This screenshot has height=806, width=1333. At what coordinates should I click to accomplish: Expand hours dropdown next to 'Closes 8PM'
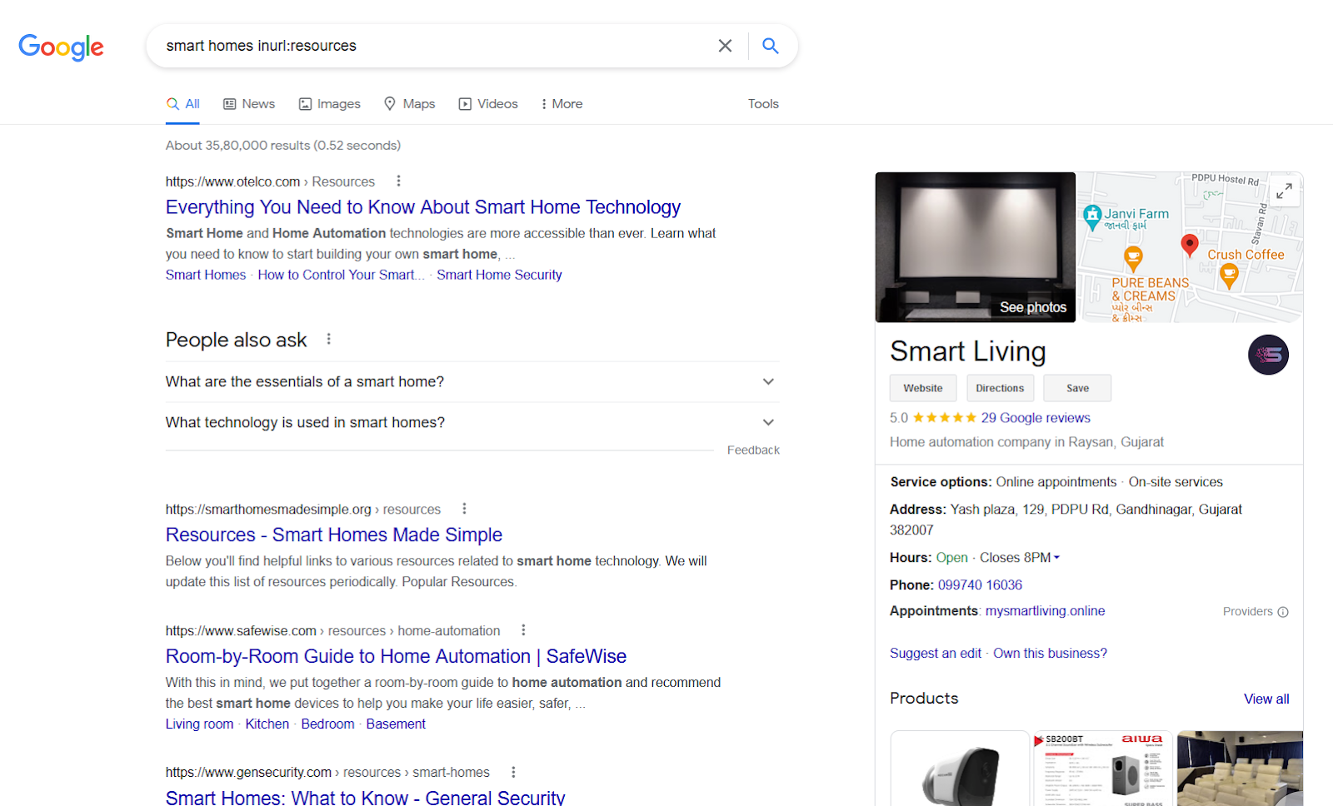[1056, 558]
